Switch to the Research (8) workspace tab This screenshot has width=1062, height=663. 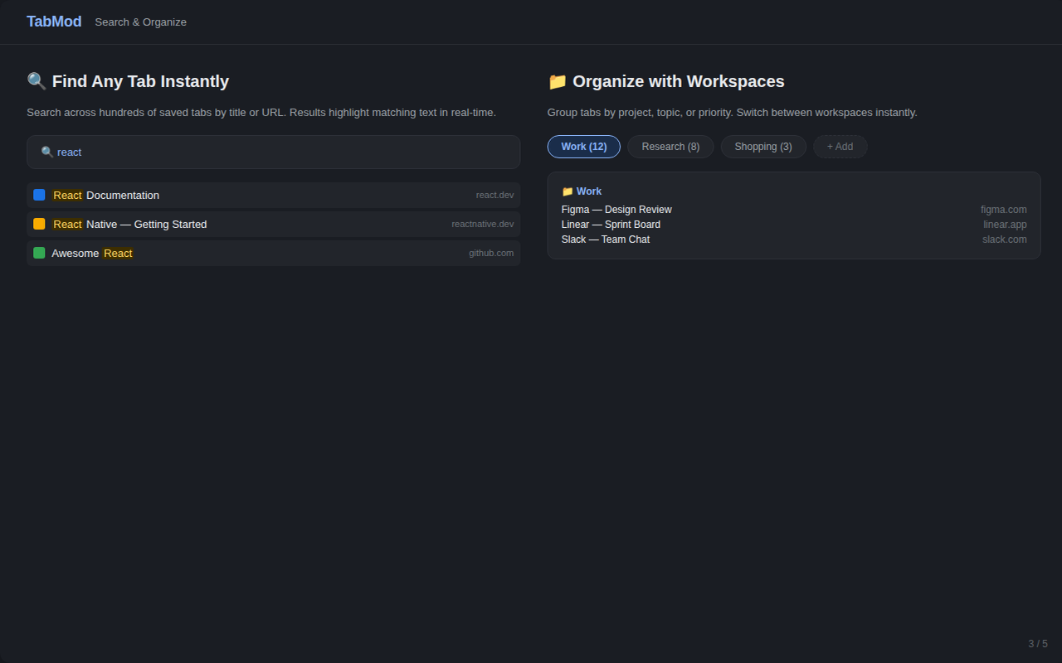[x=670, y=147]
